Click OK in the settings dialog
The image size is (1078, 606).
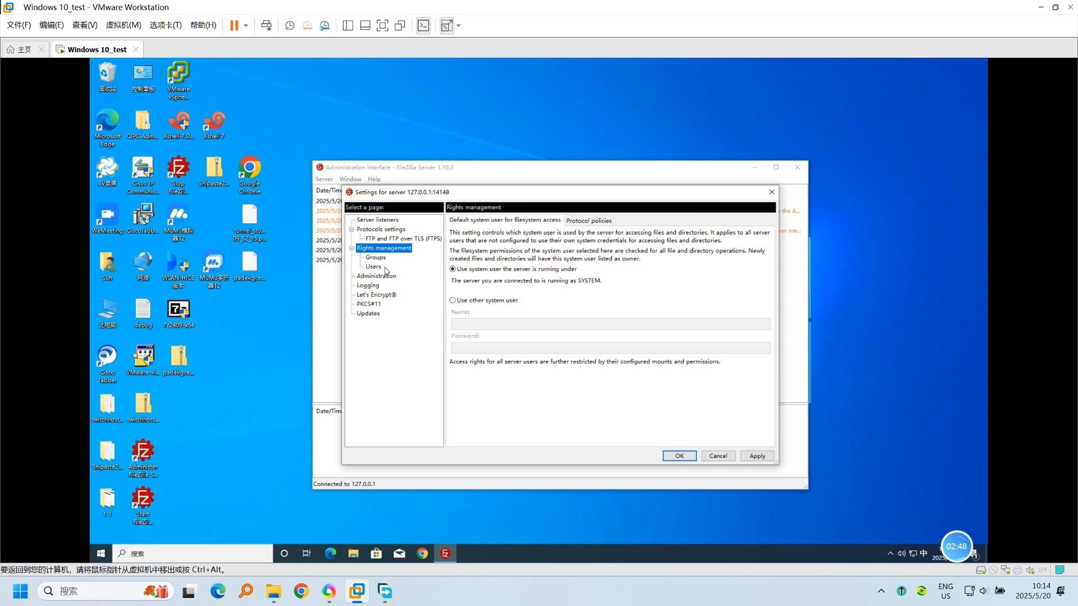click(679, 456)
